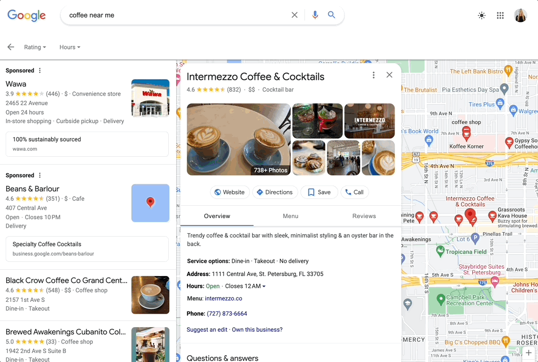The image size is (538, 362).
Task: Open the main lattes photo with 738+ Photos
Action: click(x=239, y=139)
